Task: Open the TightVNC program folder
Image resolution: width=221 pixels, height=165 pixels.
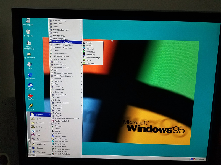Action: [x=66, y=105]
